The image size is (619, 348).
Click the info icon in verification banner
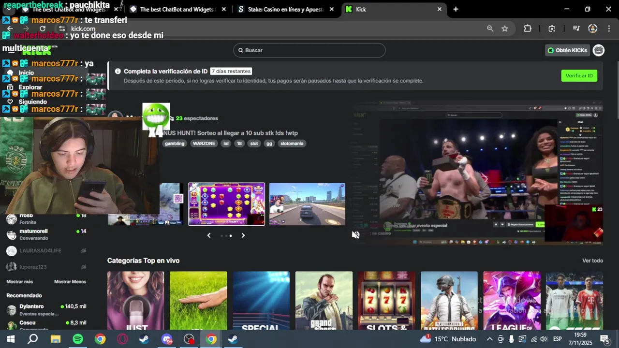click(x=118, y=71)
